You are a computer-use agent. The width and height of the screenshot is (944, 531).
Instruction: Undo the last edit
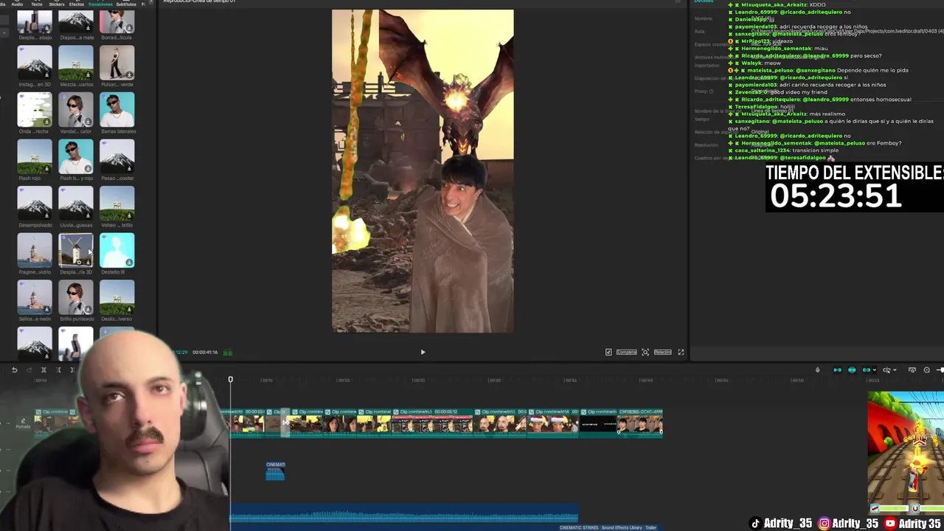pyautogui.click(x=14, y=370)
